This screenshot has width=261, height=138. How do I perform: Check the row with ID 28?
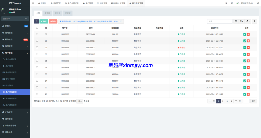(37, 94)
